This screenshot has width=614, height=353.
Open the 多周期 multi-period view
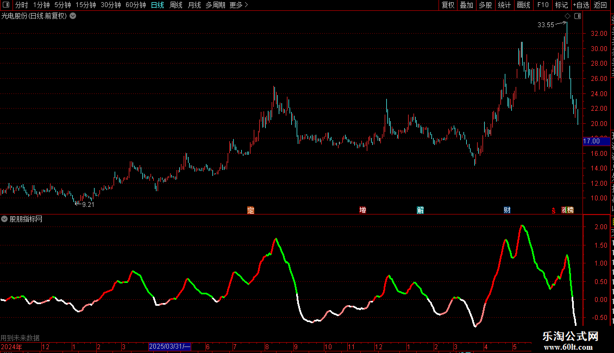click(x=215, y=5)
